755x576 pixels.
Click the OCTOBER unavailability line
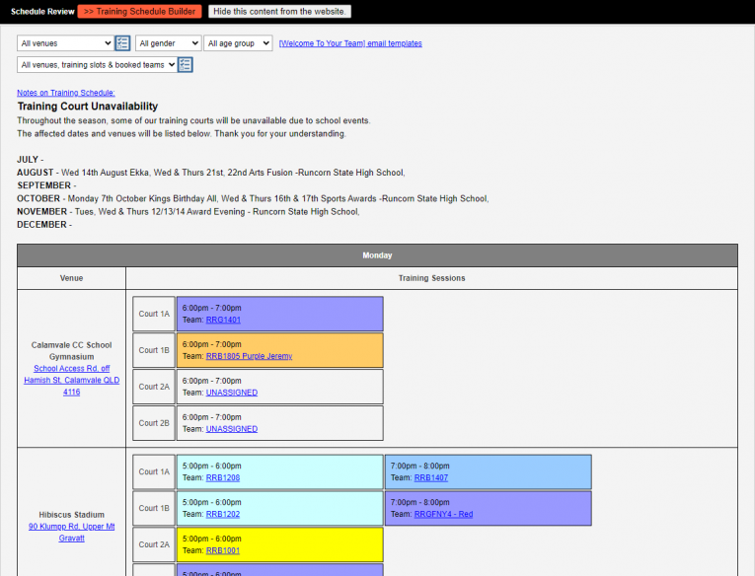253,198
